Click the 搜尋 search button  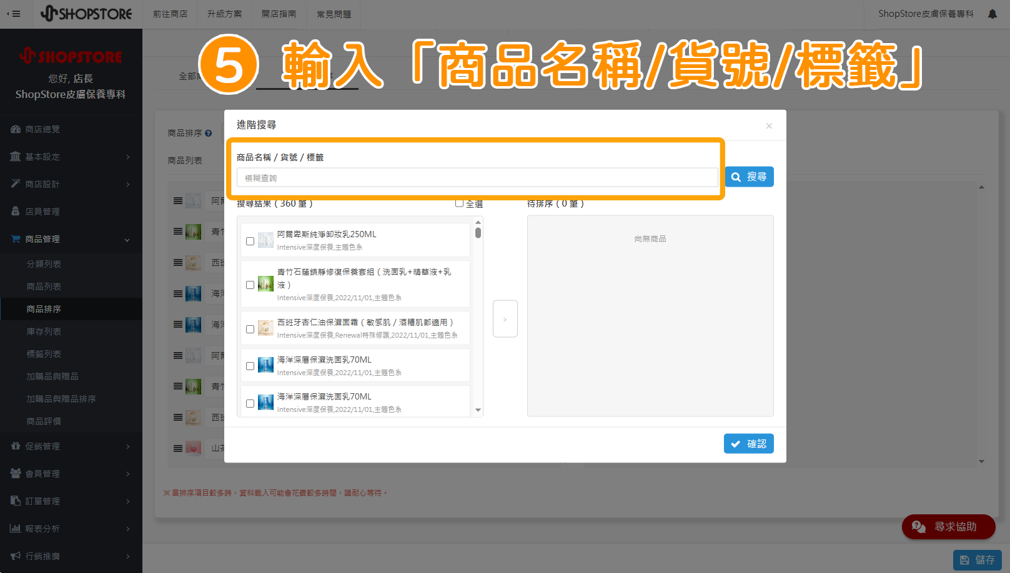tap(749, 177)
